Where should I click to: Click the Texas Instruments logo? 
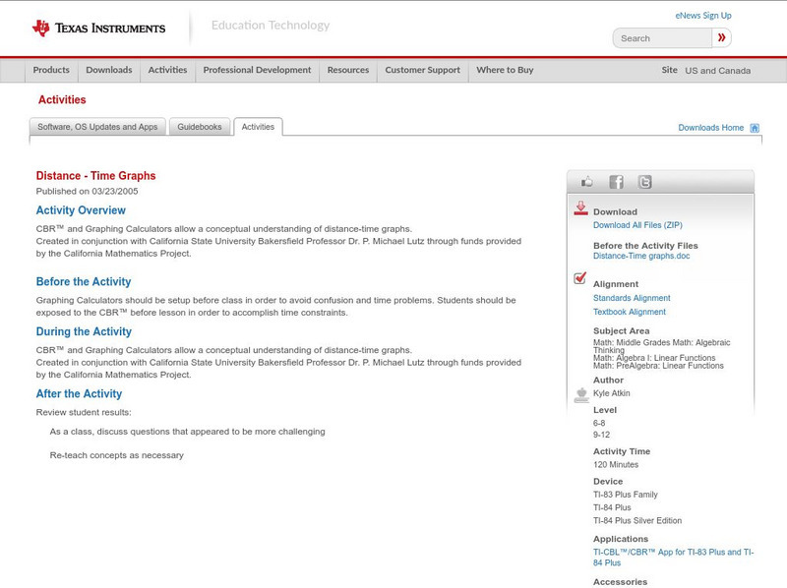coord(98,29)
